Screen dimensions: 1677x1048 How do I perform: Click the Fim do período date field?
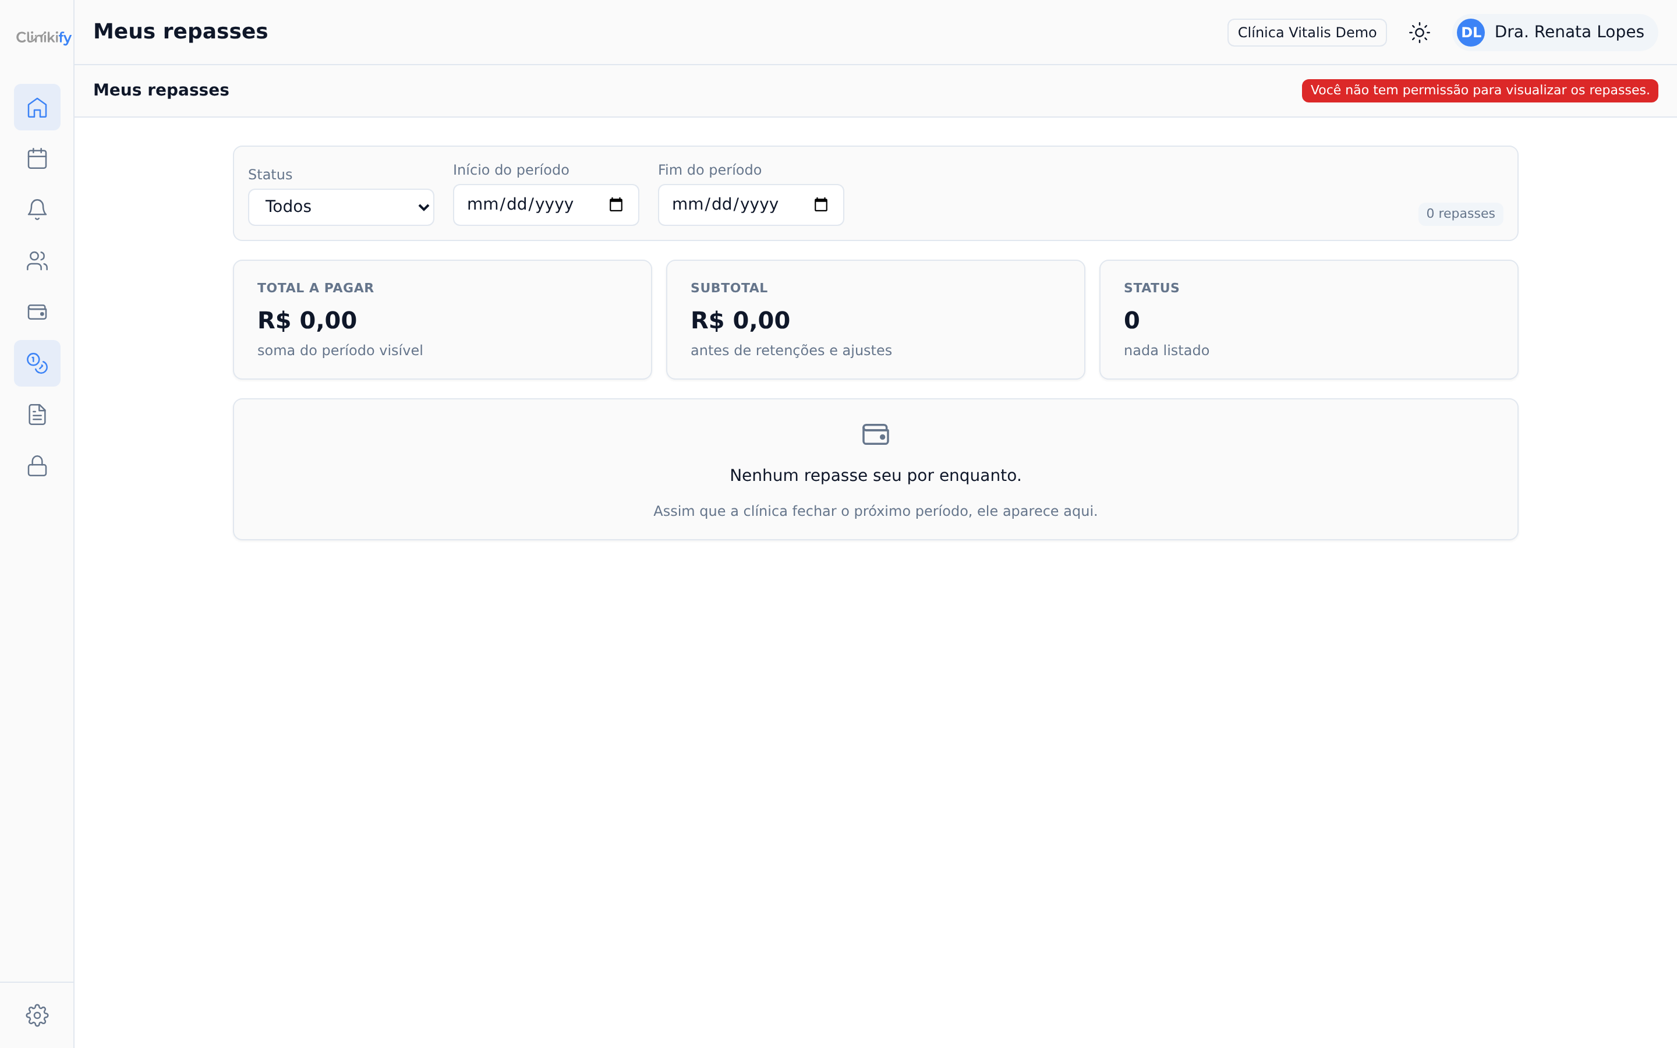point(751,204)
